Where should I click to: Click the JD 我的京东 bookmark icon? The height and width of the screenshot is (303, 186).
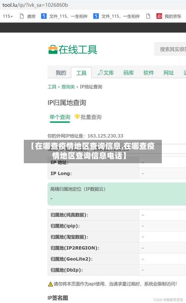(x=159, y=16)
